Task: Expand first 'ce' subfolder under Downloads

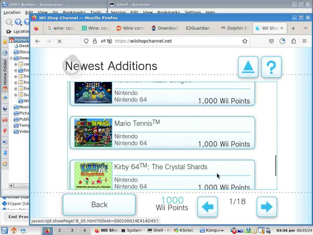Action: point(16,64)
